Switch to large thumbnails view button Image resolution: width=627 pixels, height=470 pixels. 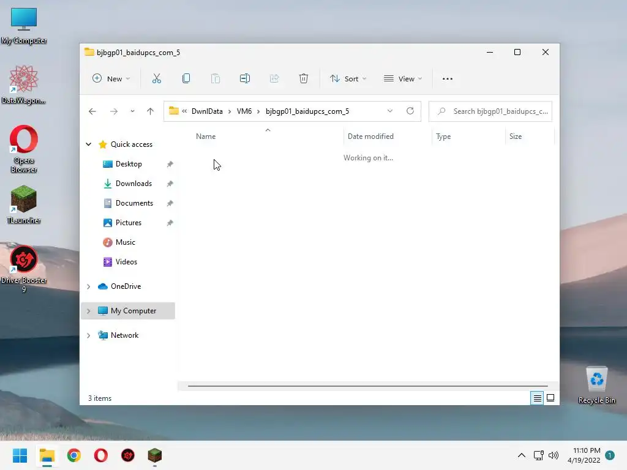click(x=550, y=398)
